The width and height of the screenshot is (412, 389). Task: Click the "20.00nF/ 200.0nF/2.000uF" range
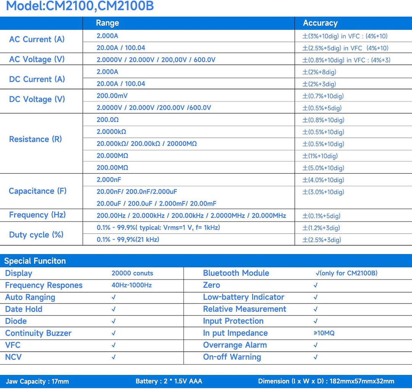137,192
